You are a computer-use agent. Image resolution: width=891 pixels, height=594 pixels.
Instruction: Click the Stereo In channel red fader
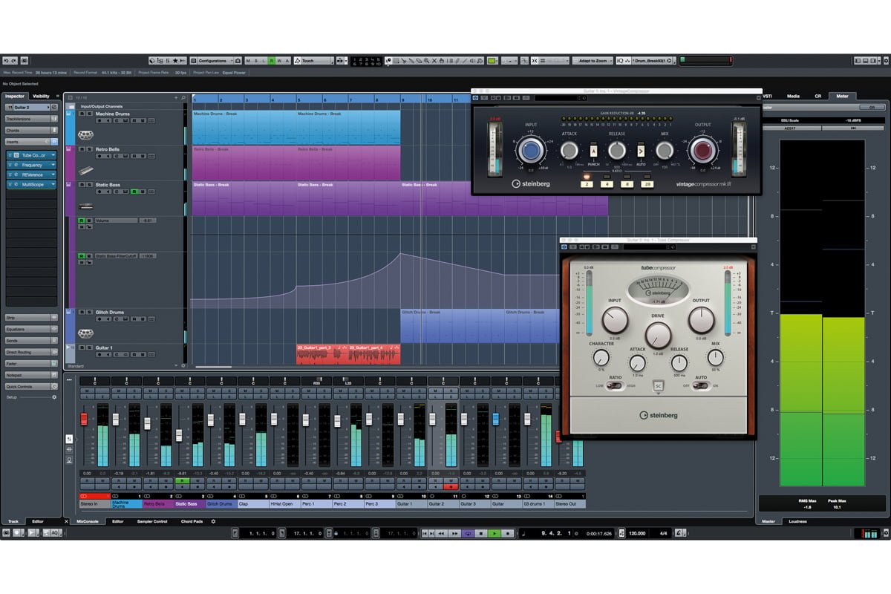(x=83, y=419)
